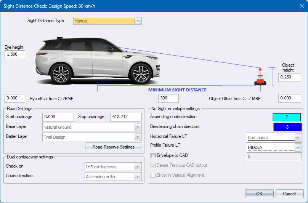The width and height of the screenshot is (308, 203).
Task: Click the Eye height input field
Action: (15, 55)
